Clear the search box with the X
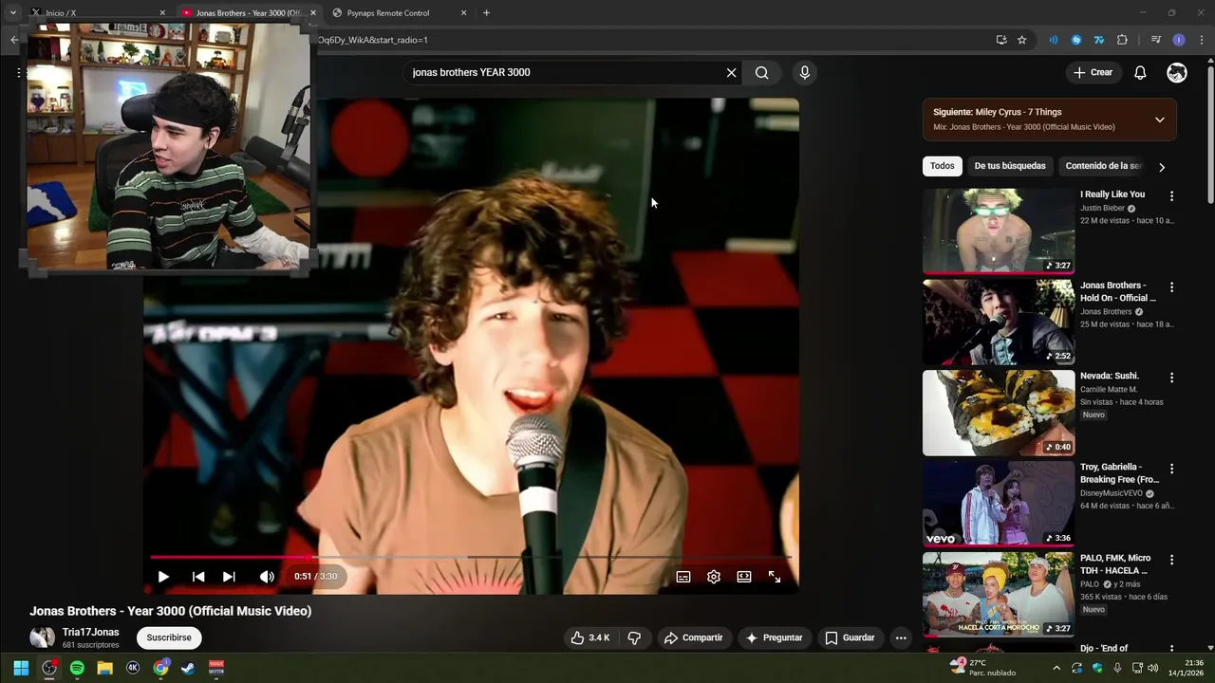Image resolution: width=1215 pixels, height=683 pixels. [x=731, y=73]
